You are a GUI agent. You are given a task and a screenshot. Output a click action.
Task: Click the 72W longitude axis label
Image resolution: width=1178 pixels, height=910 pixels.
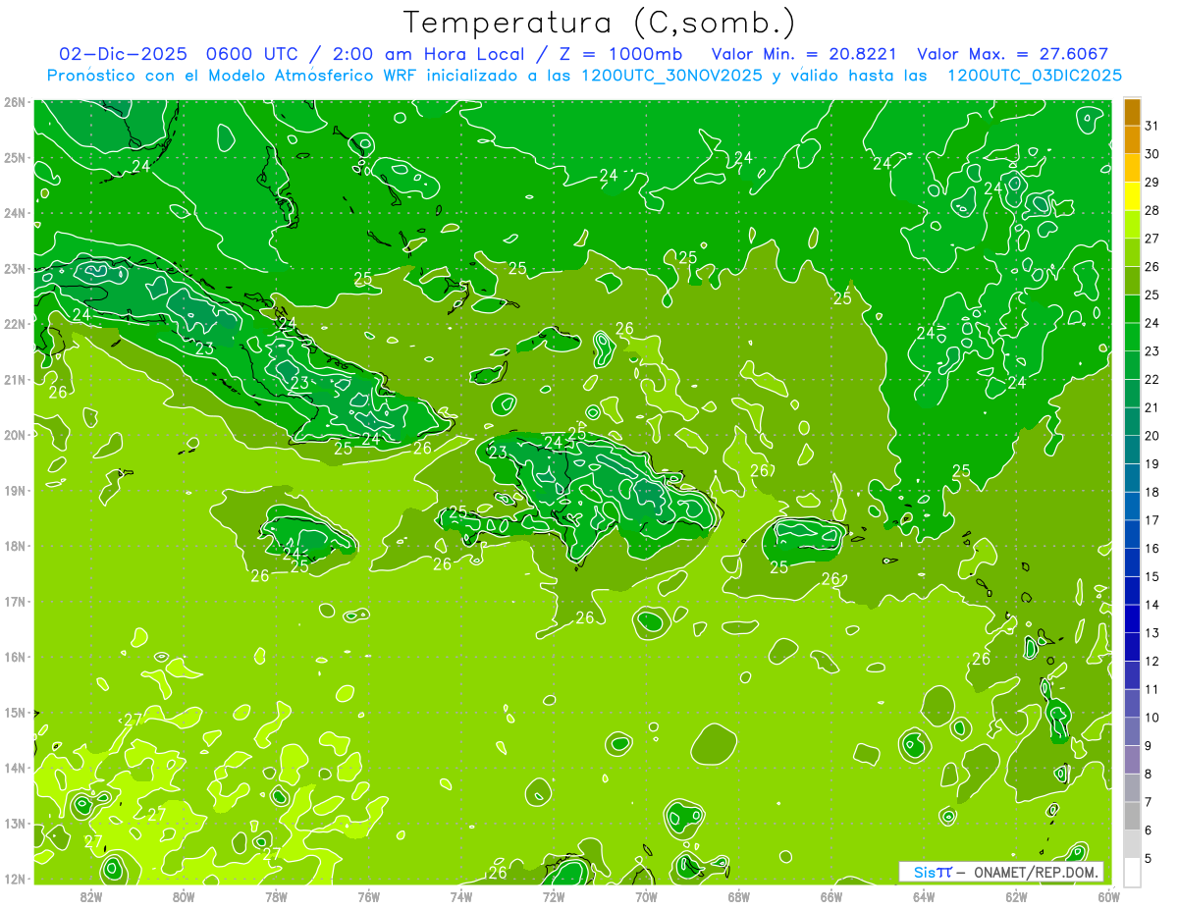(x=554, y=895)
